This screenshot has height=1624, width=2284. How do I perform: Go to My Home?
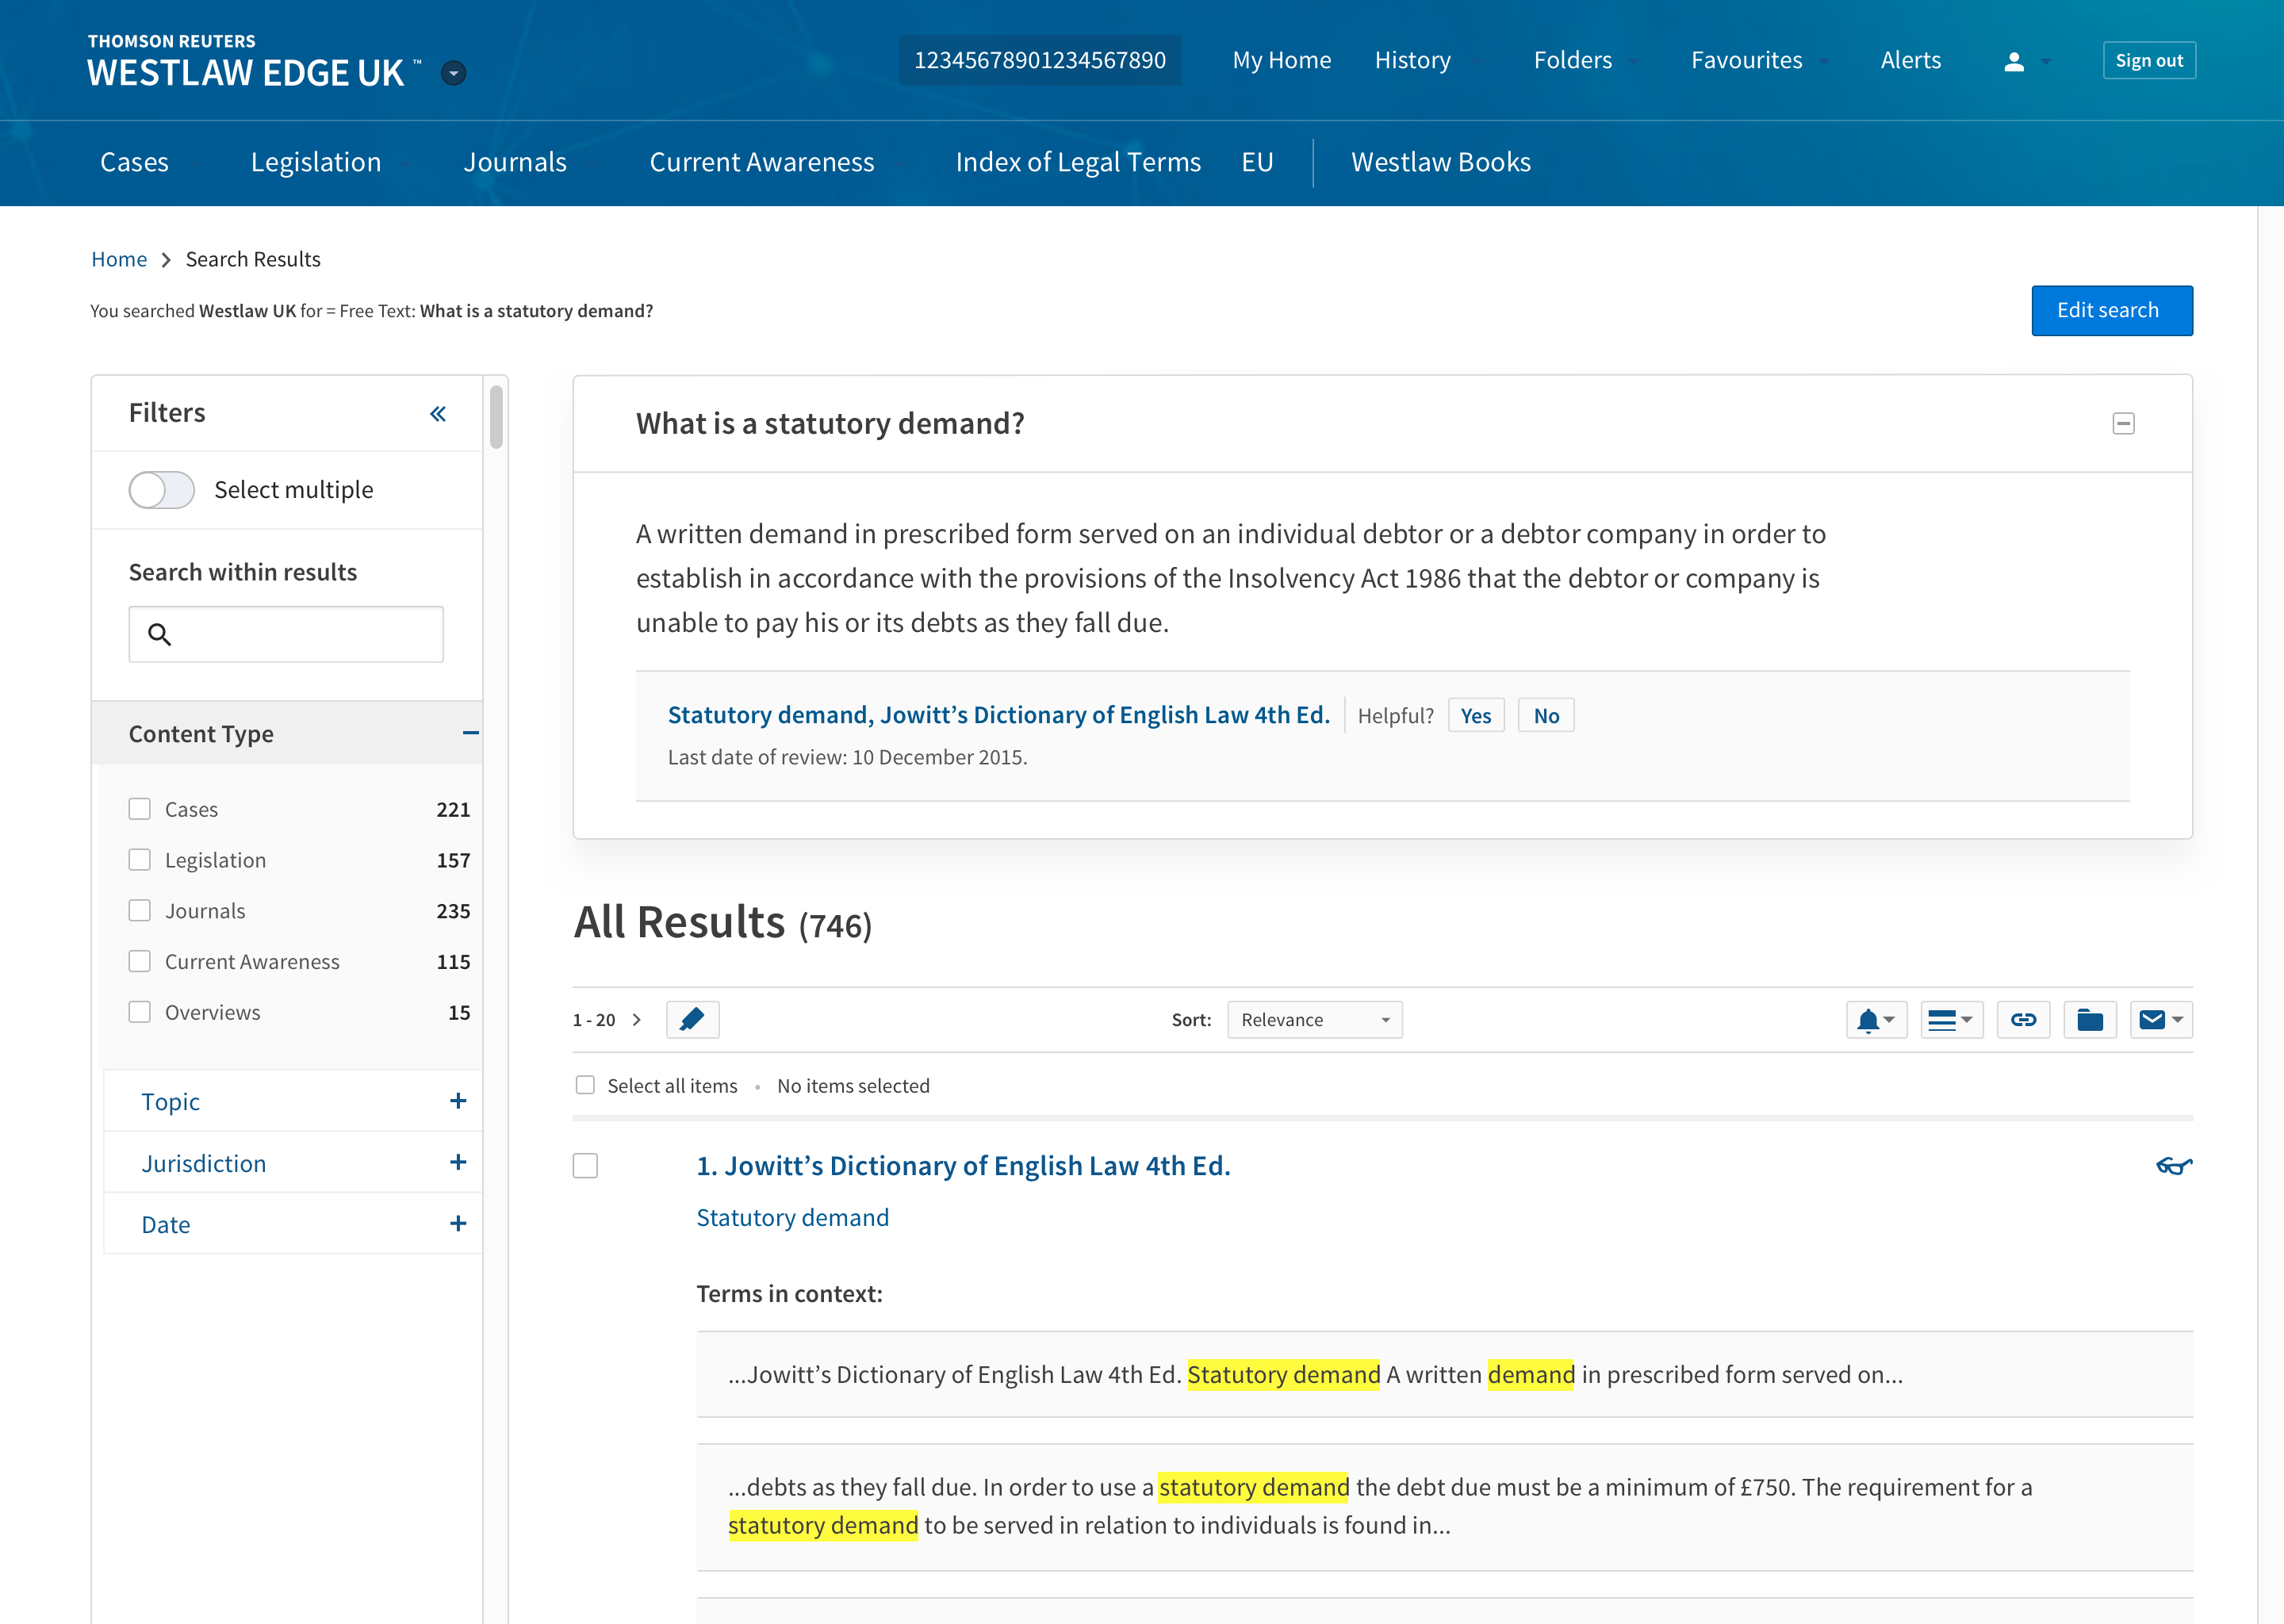[x=1282, y=60]
